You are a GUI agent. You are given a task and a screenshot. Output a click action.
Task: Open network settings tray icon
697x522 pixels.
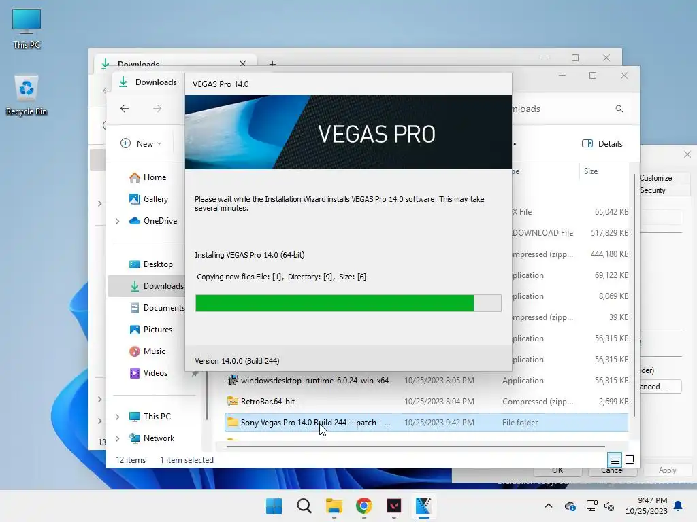(591, 506)
